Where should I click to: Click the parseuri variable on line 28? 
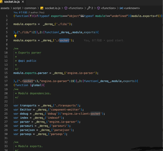[27, 126]
